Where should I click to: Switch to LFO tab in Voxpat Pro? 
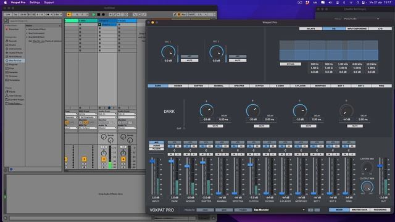pos(380,29)
